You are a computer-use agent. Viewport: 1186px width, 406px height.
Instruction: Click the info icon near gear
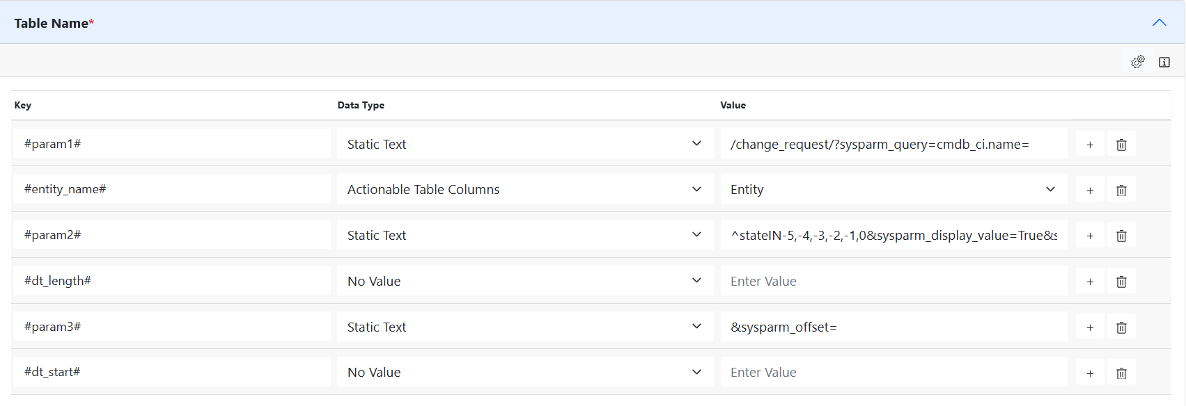point(1164,62)
